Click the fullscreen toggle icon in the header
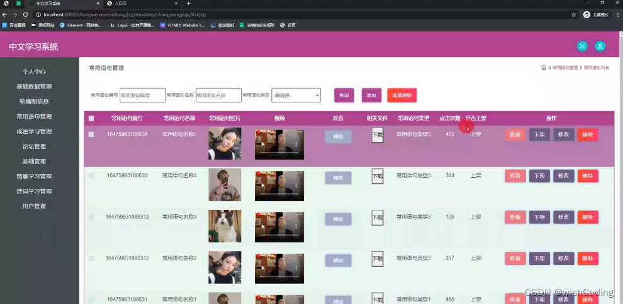 [582, 46]
